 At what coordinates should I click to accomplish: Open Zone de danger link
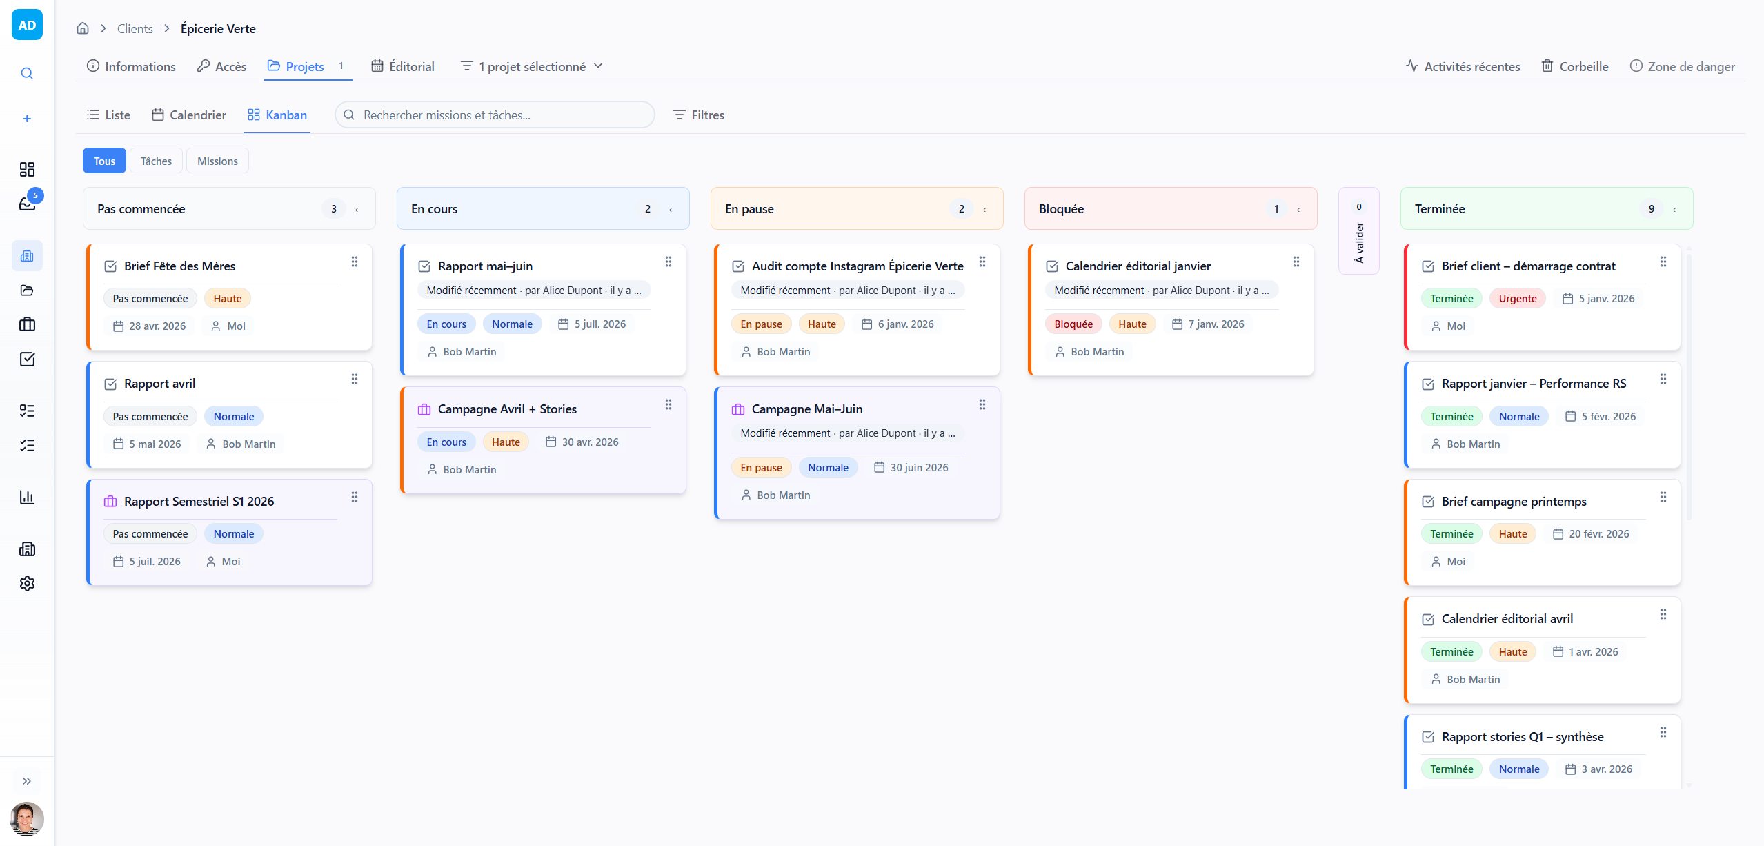pos(1682,66)
